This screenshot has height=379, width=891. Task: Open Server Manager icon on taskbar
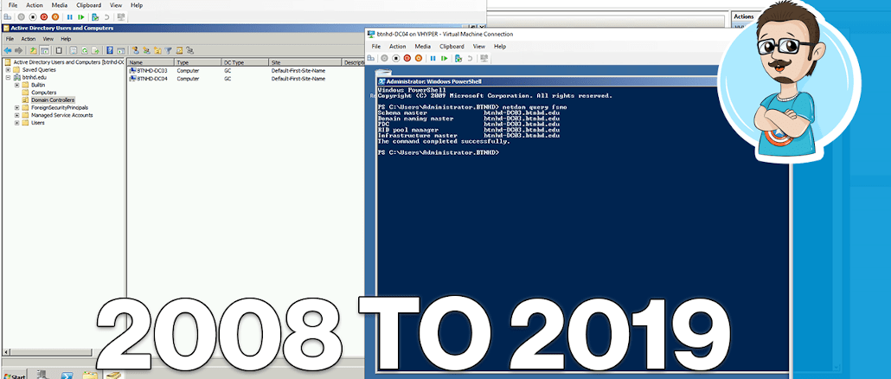[43, 375]
